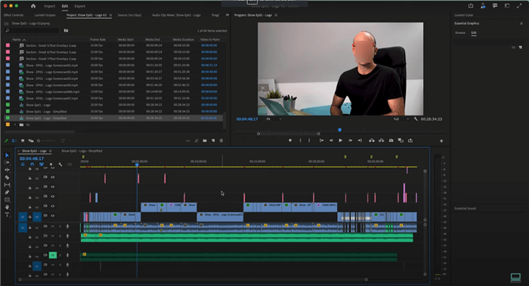
Task: Click the Button Editor plus icon
Action: (x=441, y=141)
